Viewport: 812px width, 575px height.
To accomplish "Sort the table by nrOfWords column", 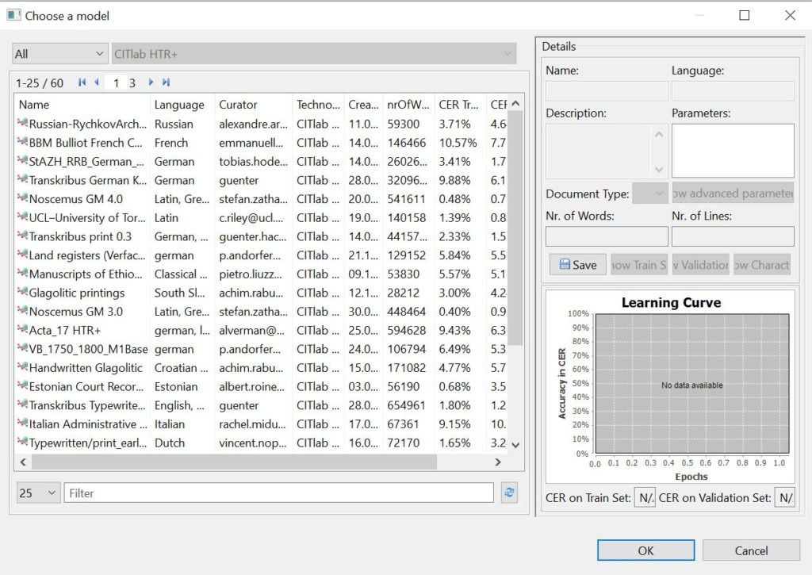I will coord(409,105).
